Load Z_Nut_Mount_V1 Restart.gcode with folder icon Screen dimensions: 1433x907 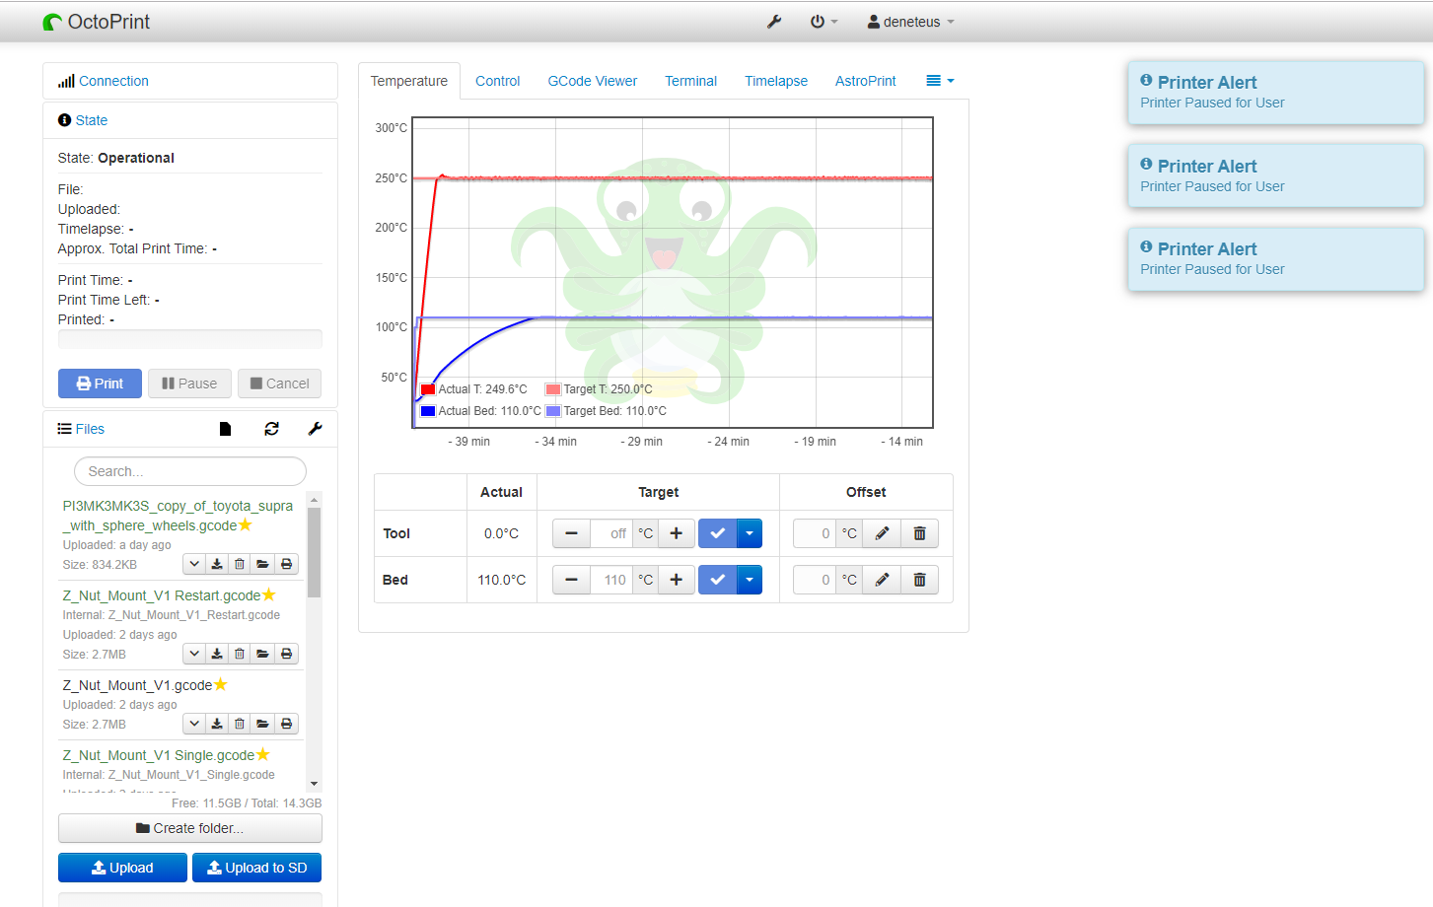[262, 654]
